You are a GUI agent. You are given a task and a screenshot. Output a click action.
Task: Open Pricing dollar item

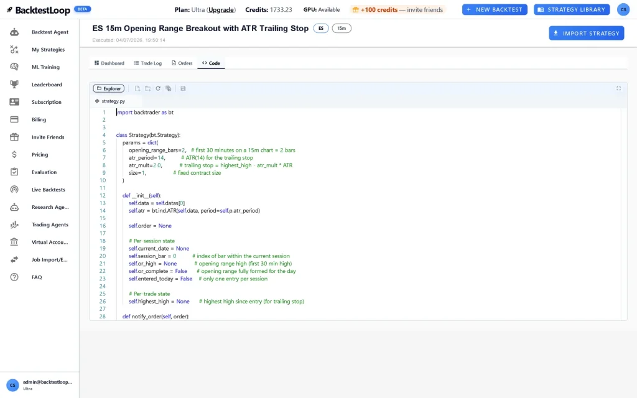39,154
